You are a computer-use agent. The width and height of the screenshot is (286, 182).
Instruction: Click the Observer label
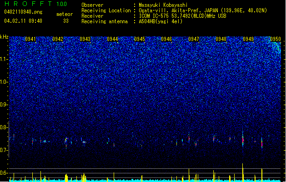tap(92, 5)
